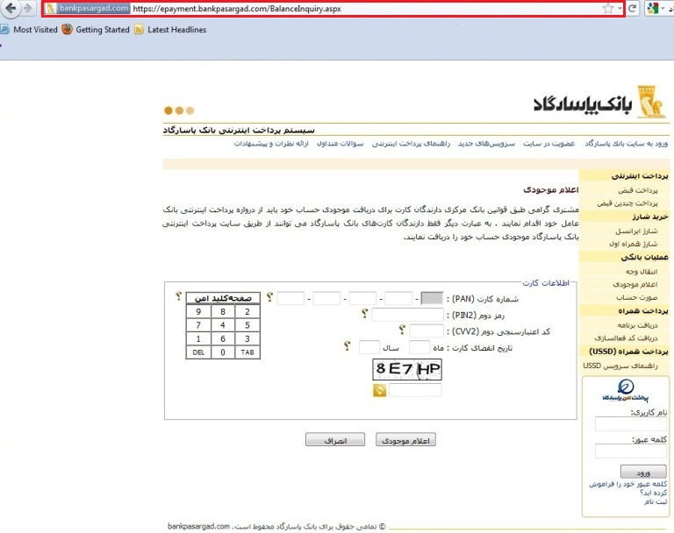Tap 4 on the secure keypad
The image size is (674, 533).
223,325
